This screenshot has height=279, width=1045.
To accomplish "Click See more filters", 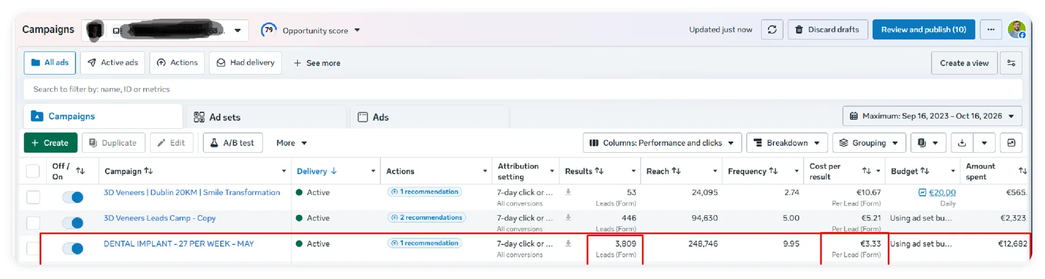I will [x=317, y=63].
